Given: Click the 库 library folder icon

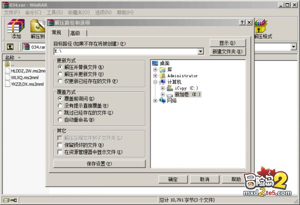Looking at the screenshot, I should pos(162,69).
